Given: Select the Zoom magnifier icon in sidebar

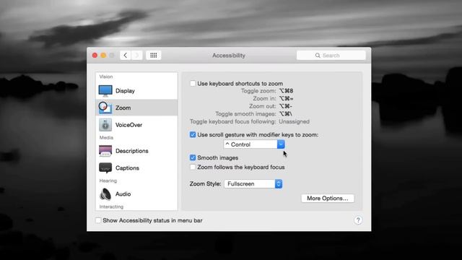Looking at the screenshot, I should [105, 108].
